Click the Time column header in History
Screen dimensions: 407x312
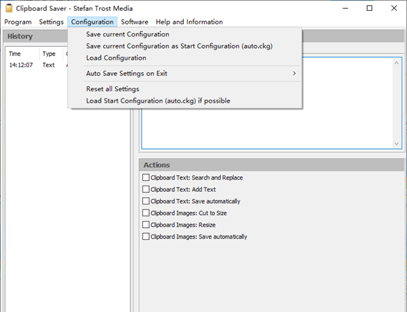point(23,54)
